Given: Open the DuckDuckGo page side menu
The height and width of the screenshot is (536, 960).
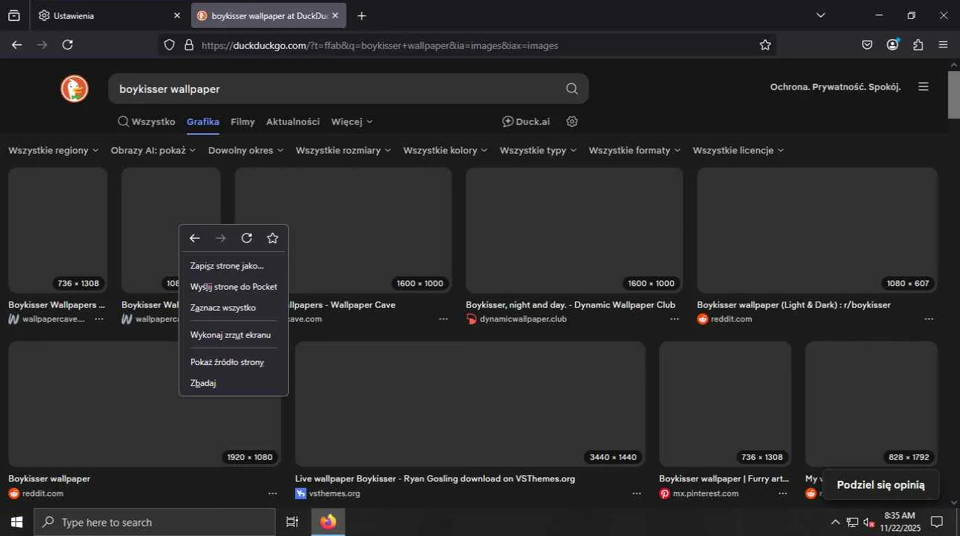Looking at the screenshot, I should 924,87.
